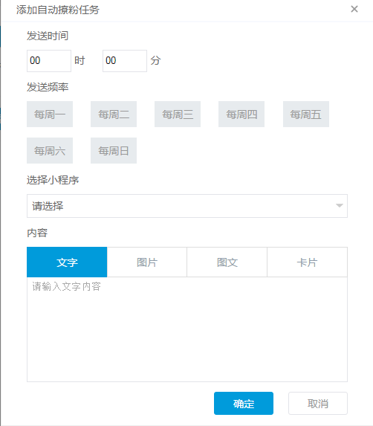
Task: Cancel using the 取消 button
Action: [318, 404]
